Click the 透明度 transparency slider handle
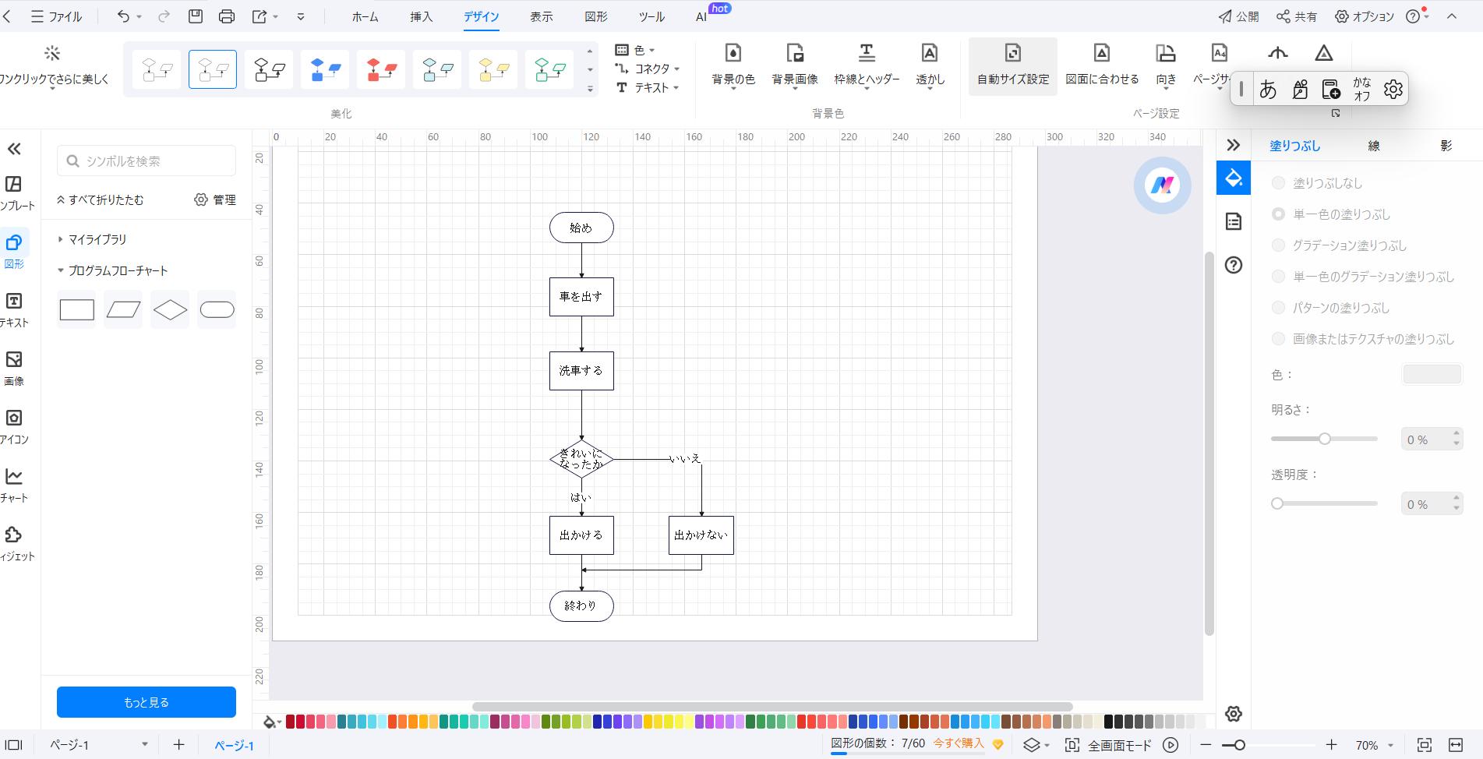Viewport: 1483px width, 759px height. coord(1277,503)
